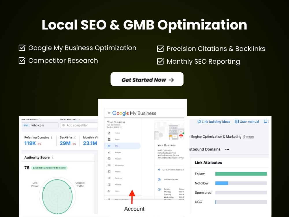Click the Nofollow attribute blue bar
Image resolution: width=289 pixels, height=217 pixels.
(222, 183)
